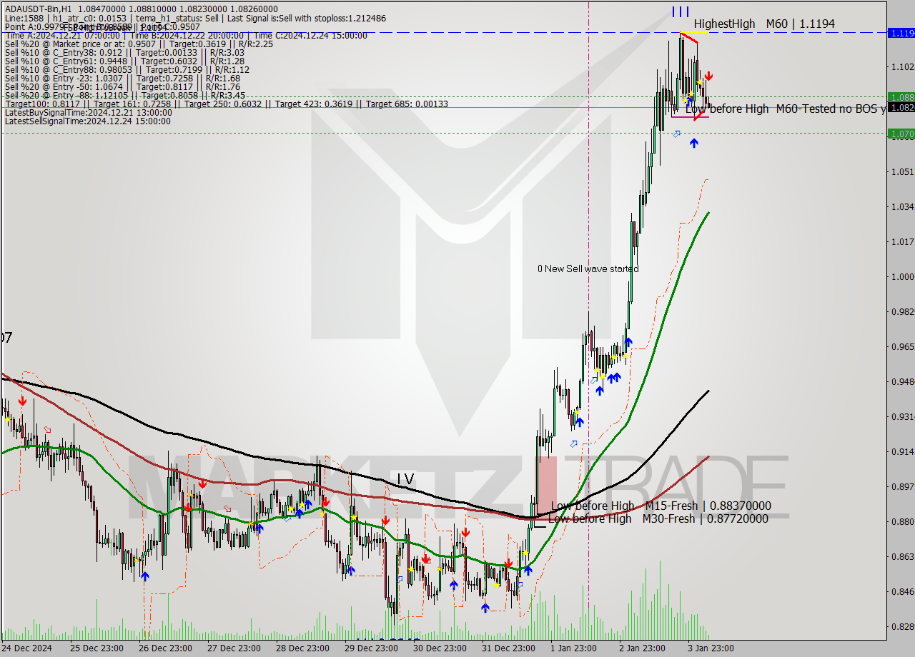Click the 0.965 price scale value
915x657 pixels.
[902, 346]
